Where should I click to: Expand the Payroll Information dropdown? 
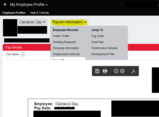(x=69, y=22)
